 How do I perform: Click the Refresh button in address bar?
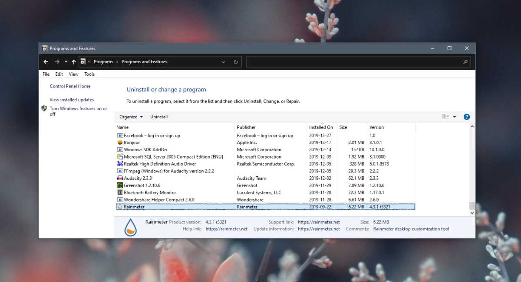point(236,62)
